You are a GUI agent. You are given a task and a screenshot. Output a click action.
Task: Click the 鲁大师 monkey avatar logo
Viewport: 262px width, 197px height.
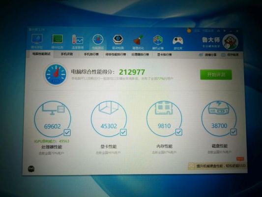tap(230, 42)
